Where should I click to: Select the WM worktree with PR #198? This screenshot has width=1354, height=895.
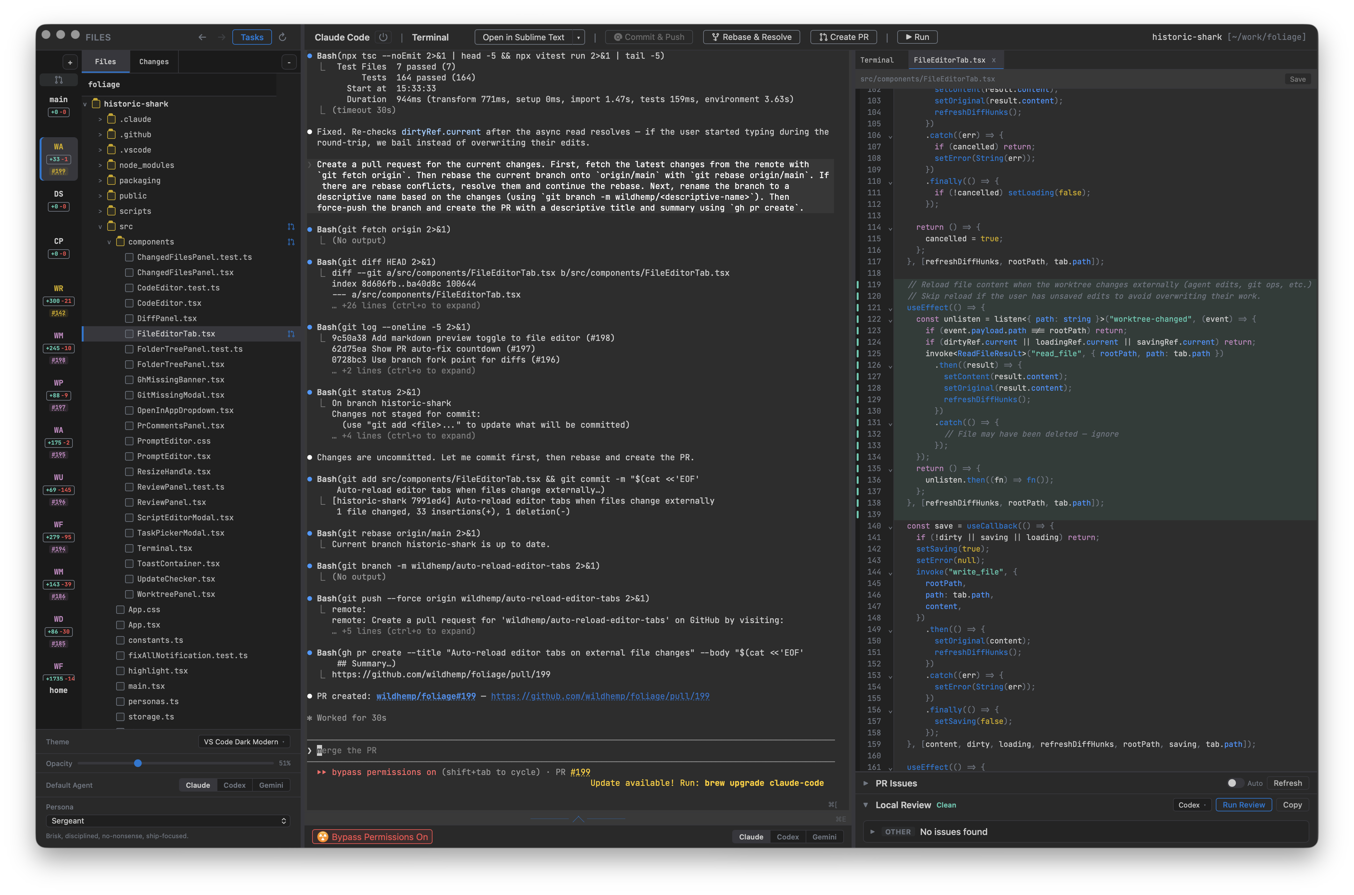58,348
